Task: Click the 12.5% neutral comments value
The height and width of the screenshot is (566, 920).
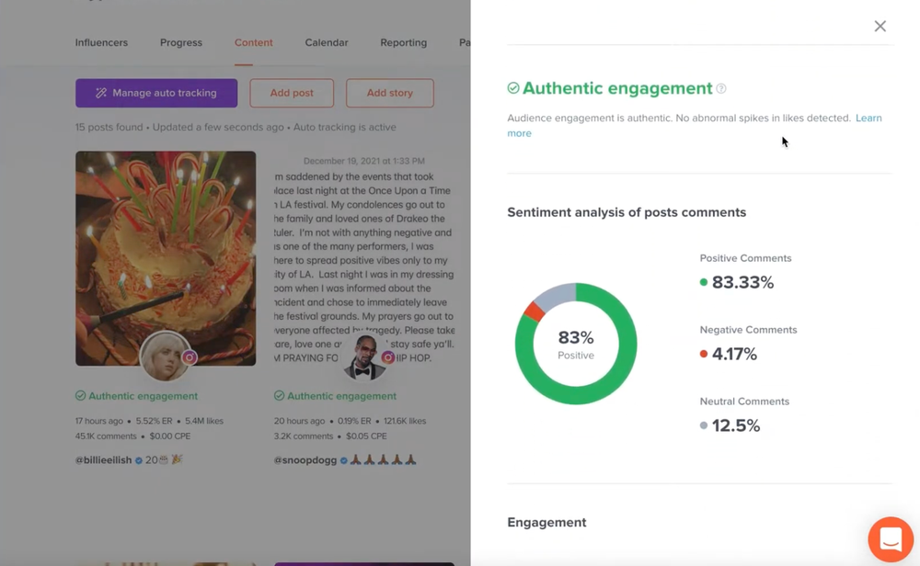Action: (x=736, y=425)
